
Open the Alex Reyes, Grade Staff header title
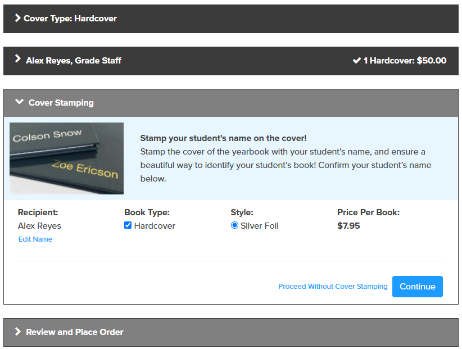(x=74, y=61)
